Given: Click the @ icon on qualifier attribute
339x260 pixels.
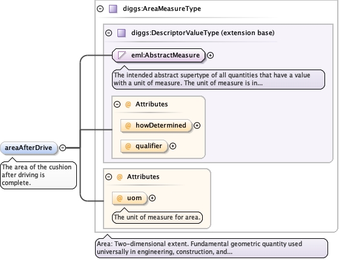Looking at the screenshot, I should 128,146.
